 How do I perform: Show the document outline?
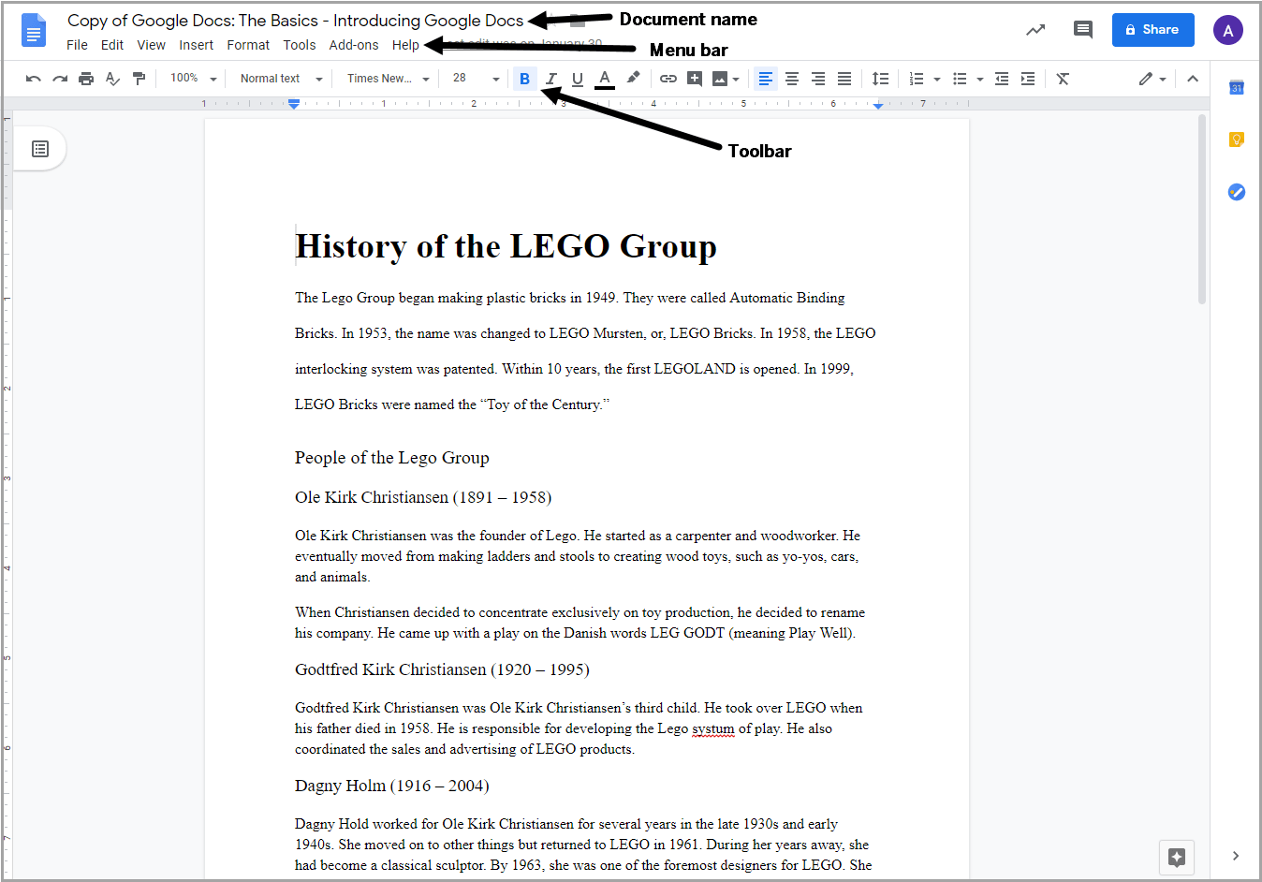40,149
